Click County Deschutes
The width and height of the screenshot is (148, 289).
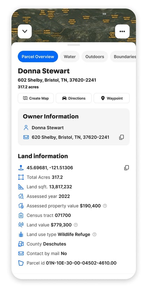tap(55, 244)
